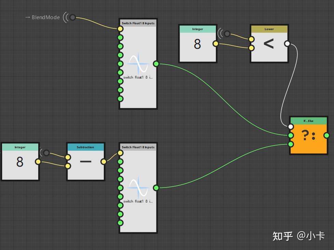Click the grey connector feeding the Lower node
Screen dimensions: 334x250
(x=227, y=34)
